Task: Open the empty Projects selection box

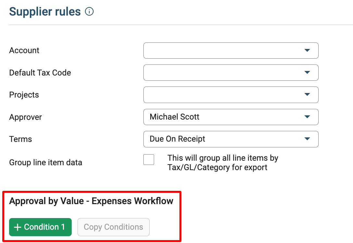Action: pyautogui.click(x=231, y=95)
